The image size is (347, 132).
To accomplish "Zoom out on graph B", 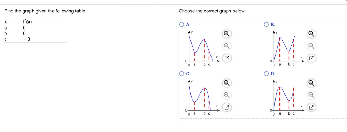I will 311,46.
